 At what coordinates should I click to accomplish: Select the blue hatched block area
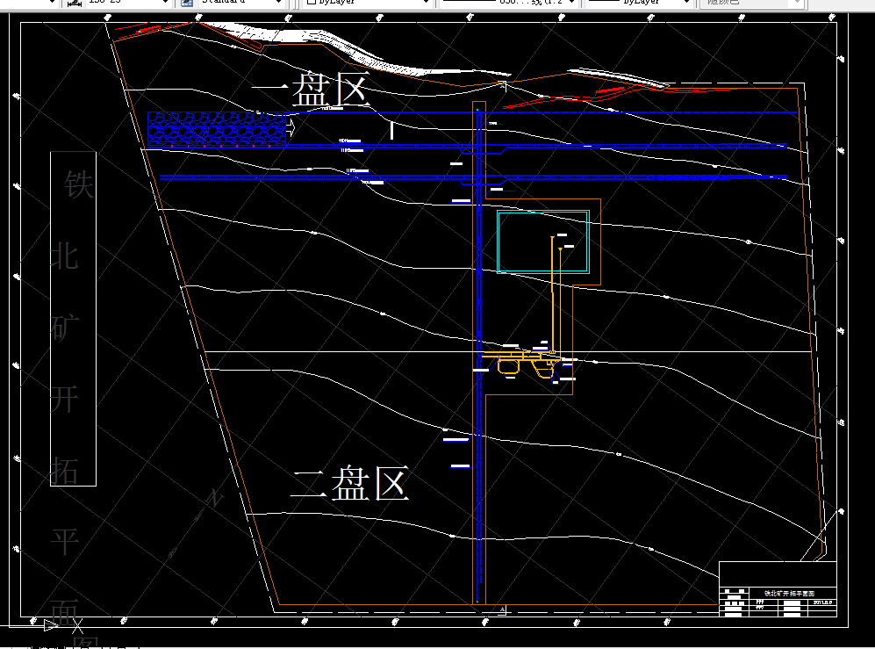pos(217,129)
